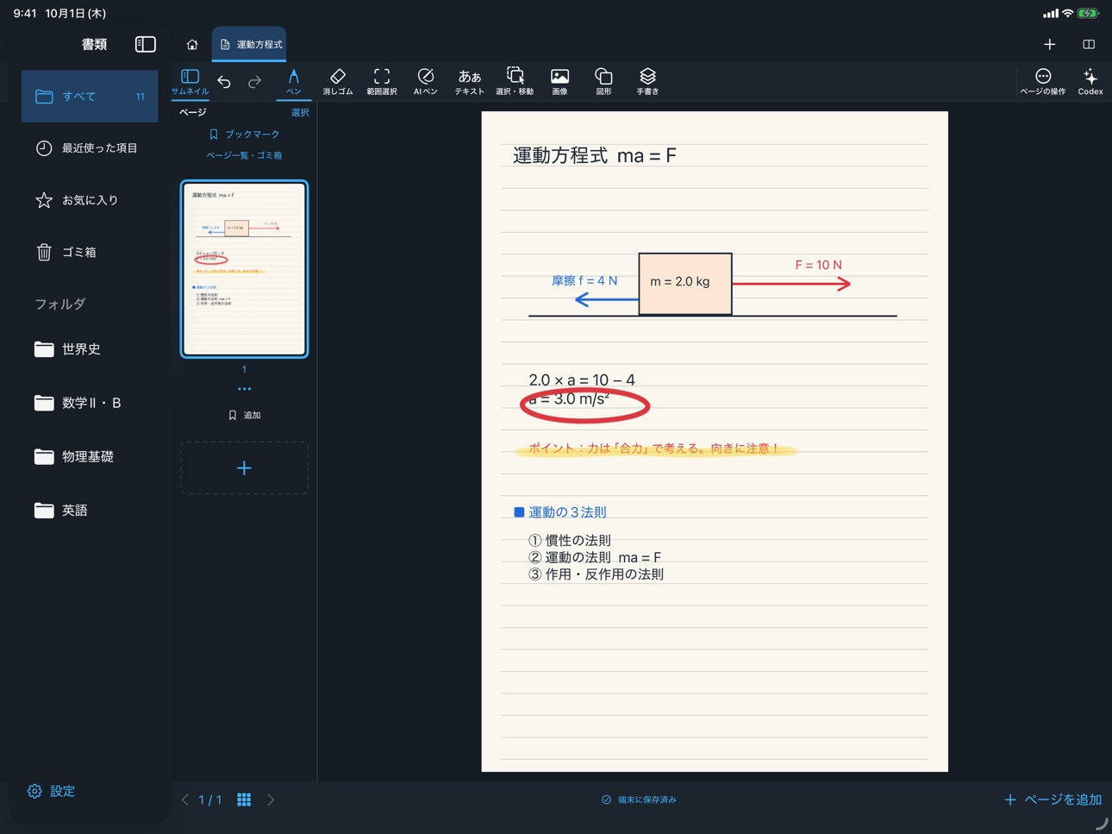Click the dashed plus box to add page
This screenshot has width=1112, height=834.
point(244,468)
